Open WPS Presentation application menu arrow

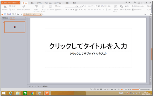point(19,3)
